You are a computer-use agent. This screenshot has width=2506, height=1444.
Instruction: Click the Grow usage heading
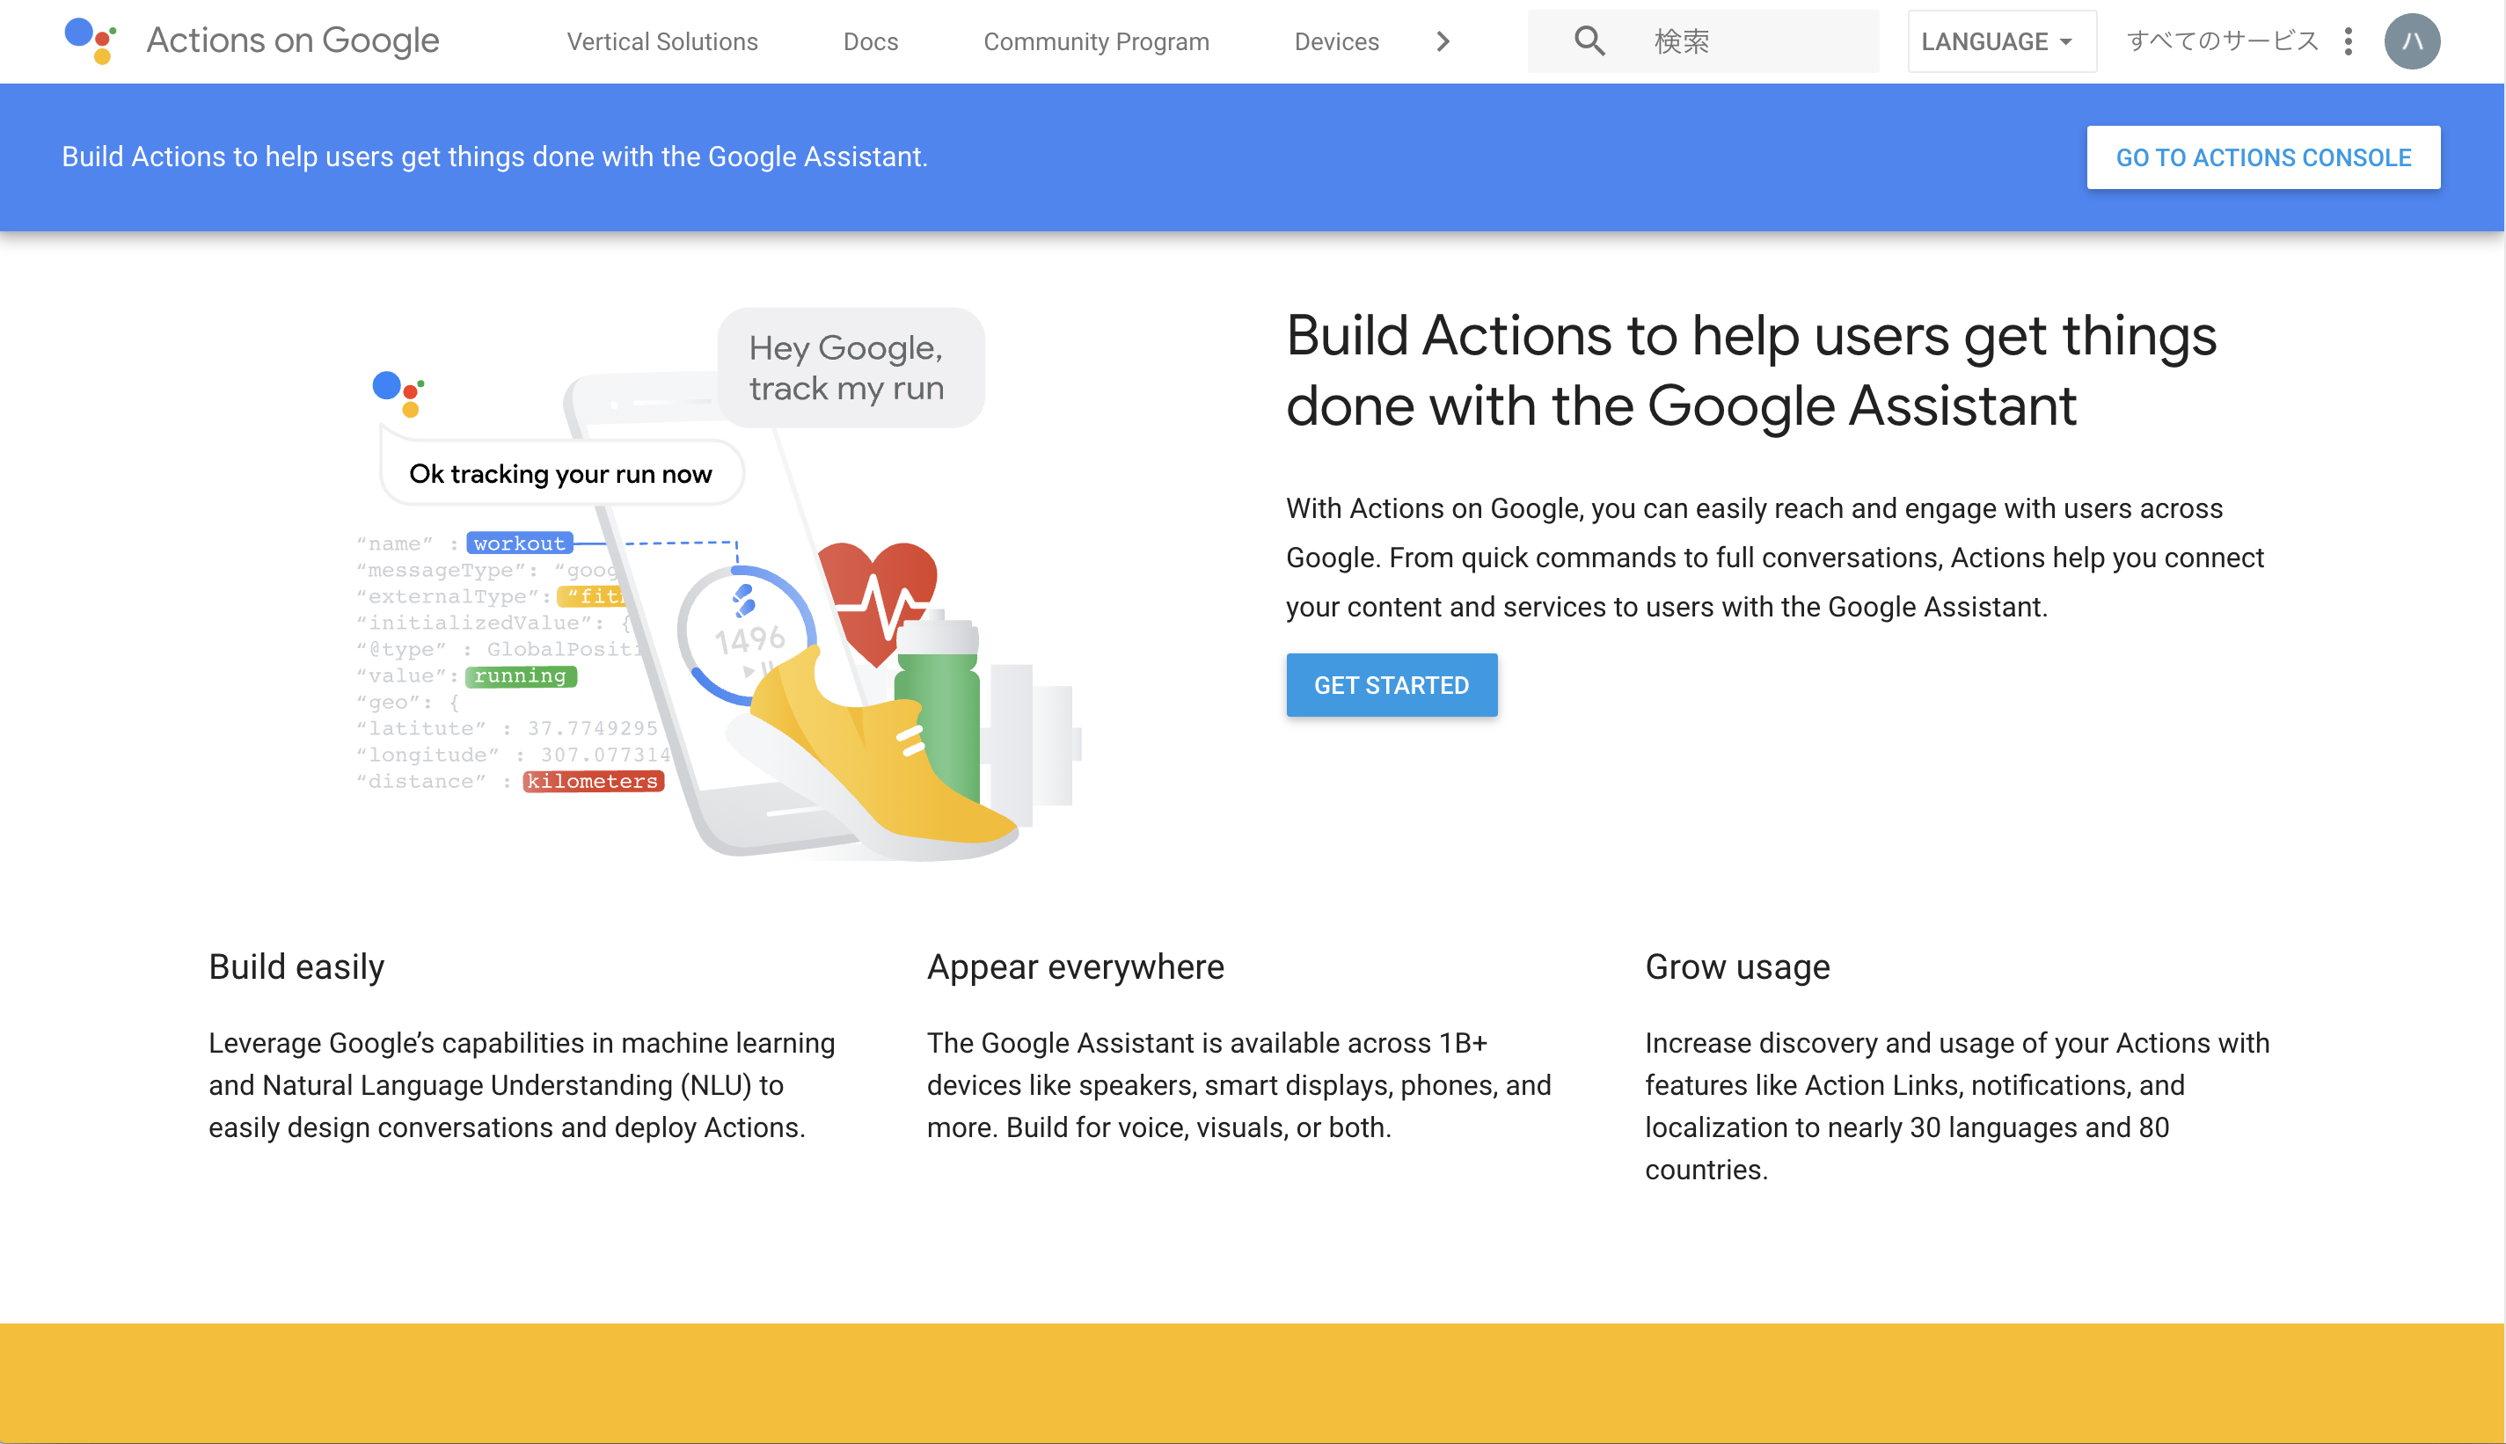click(x=1737, y=966)
